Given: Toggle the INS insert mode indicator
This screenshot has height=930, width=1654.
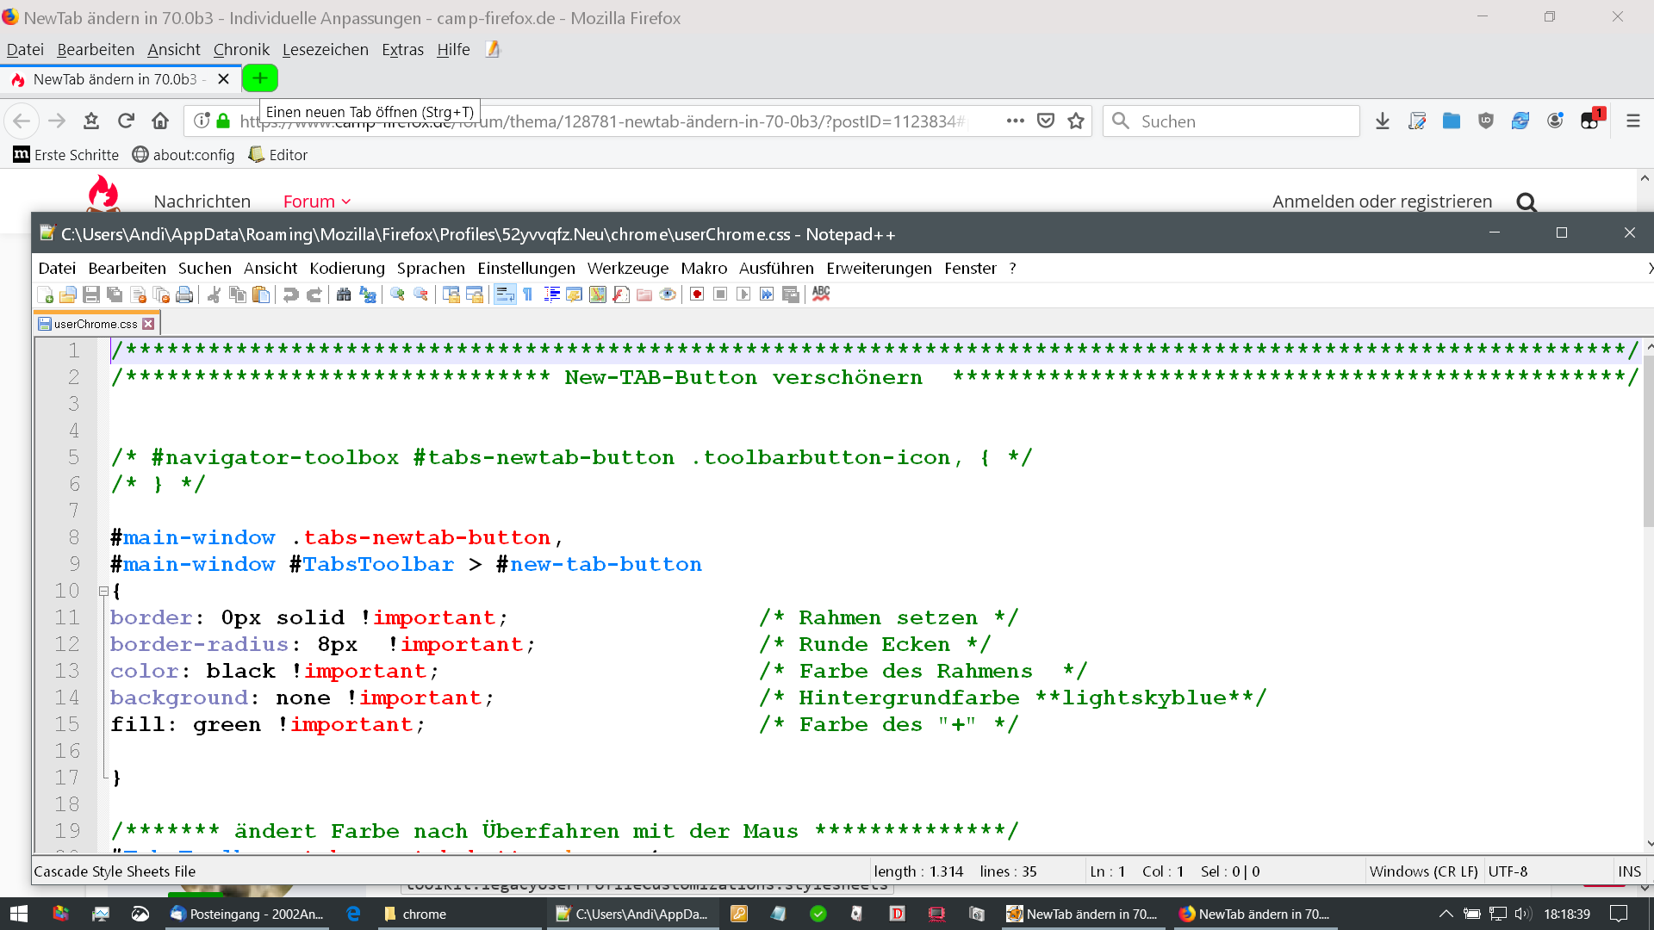Looking at the screenshot, I should click(1629, 871).
